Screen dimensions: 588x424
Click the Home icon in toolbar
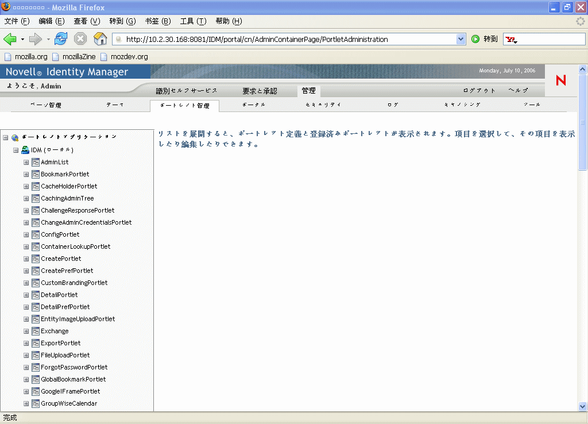[x=100, y=38]
